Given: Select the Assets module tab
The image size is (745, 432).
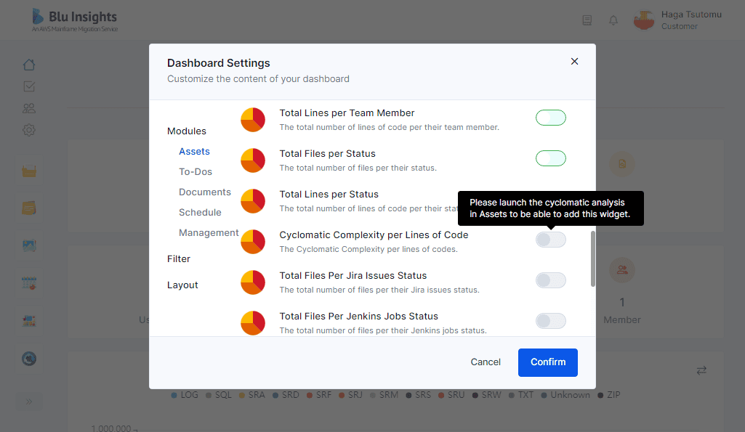Looking at the screenshot, I should pos(194,152).
